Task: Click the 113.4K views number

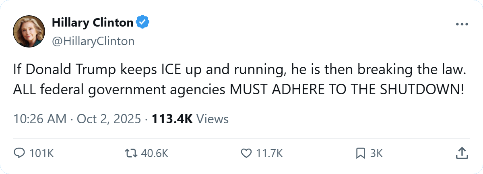Action: (x=172, y=119)
